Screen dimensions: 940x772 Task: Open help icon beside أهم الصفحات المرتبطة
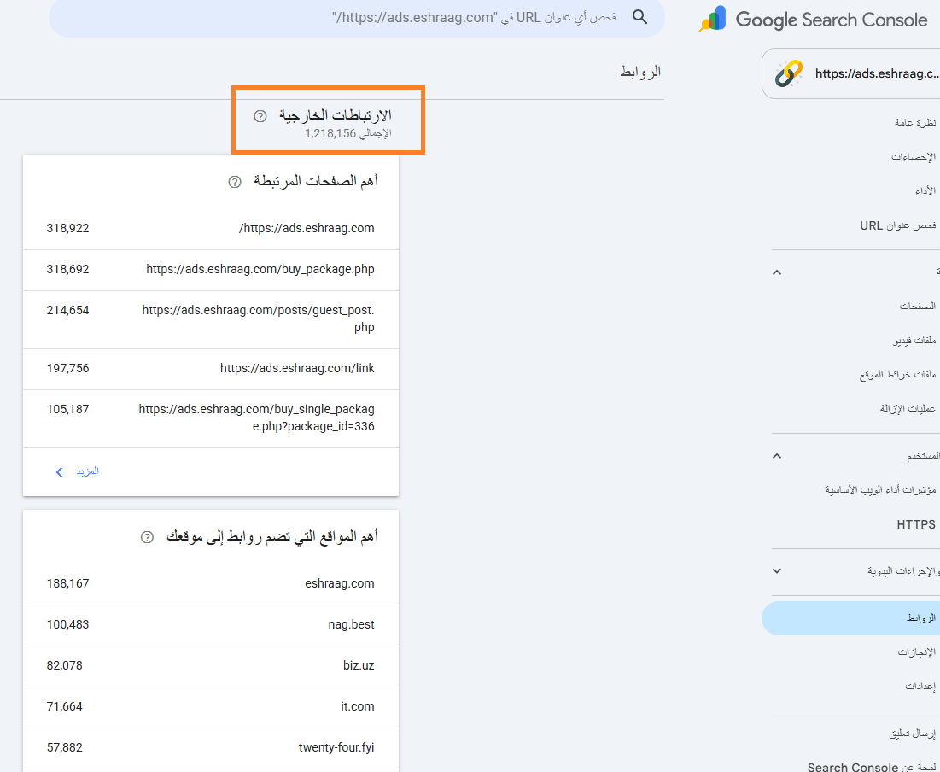tap(235, 182)
